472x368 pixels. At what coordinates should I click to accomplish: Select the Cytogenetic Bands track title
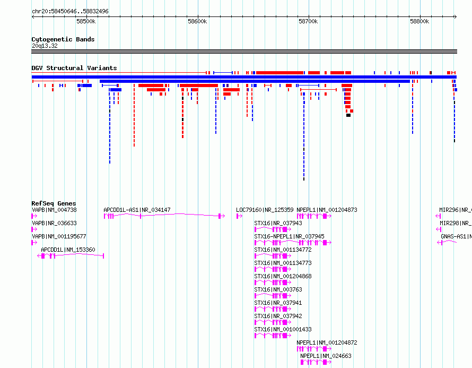(x=63, y=39)
